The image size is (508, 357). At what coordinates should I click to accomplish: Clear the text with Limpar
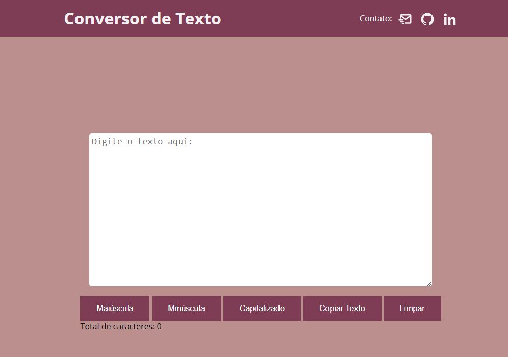click(x=412, y=309)
